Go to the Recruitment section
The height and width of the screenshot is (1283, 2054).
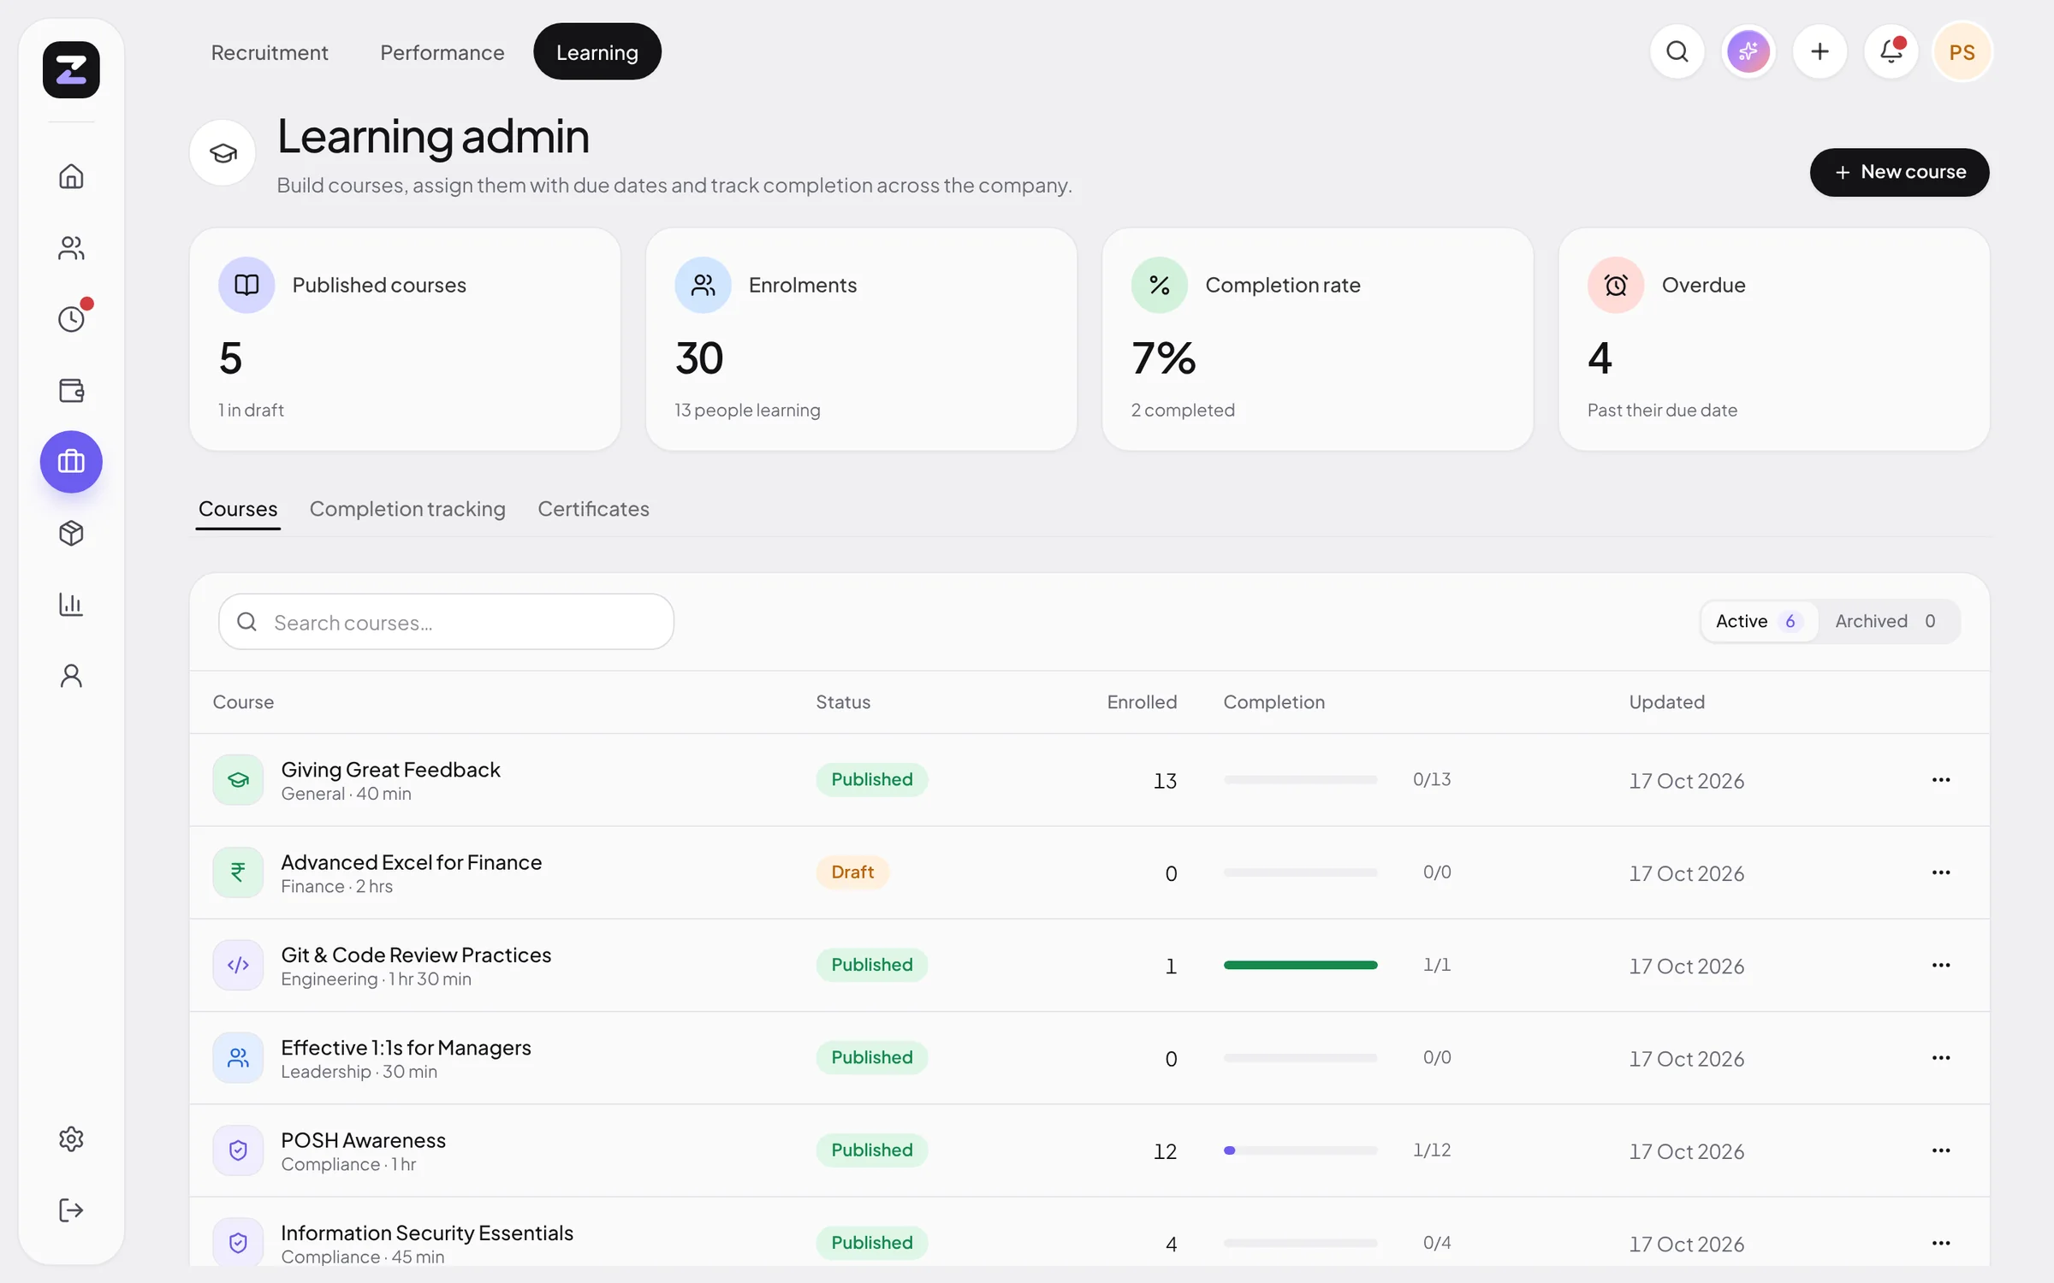pyautogui.click(x=270, y=52)
